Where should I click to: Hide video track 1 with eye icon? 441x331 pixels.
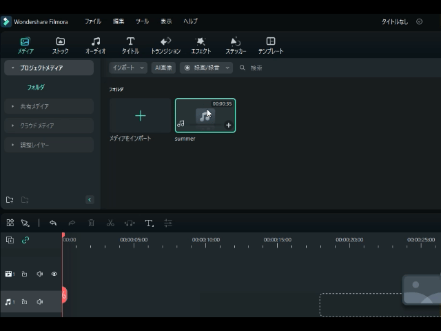click(x=54, y=274)
